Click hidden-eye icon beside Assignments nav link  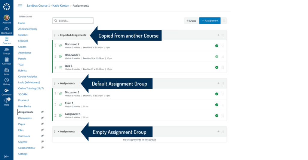tap(42, 112)
